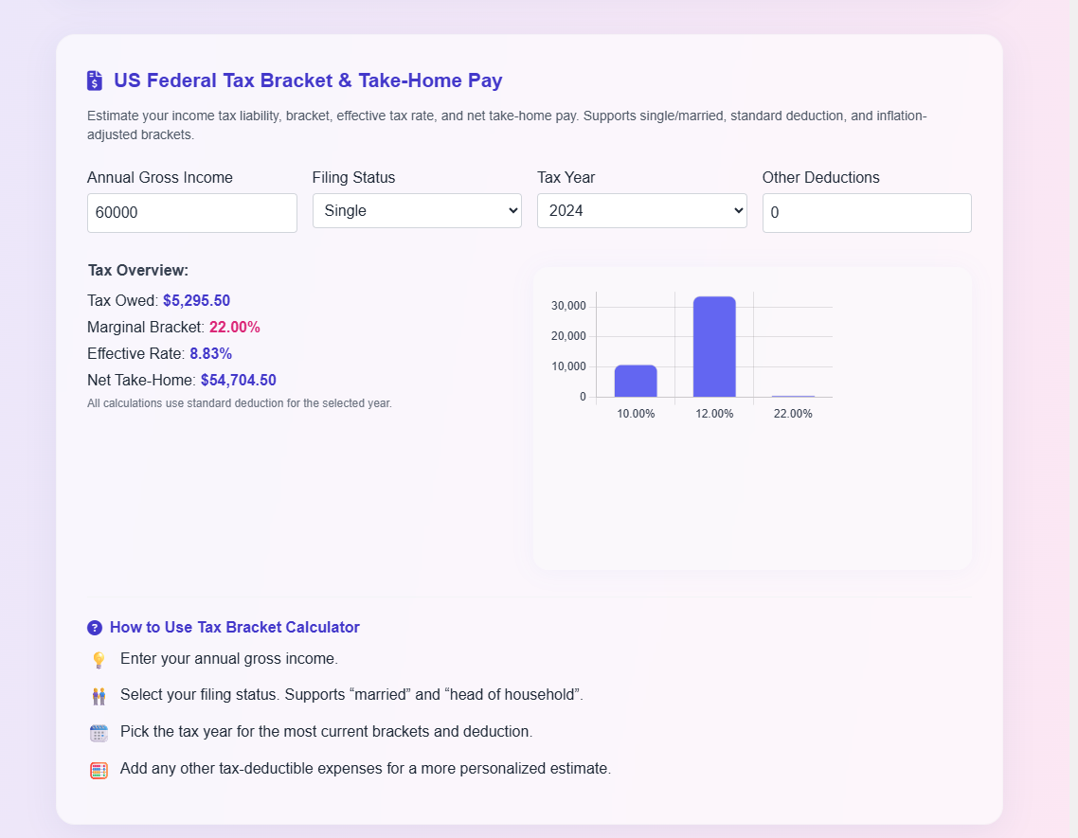Click the Other Deductions input field
The height and width of the screenshot is (838, 1078).
pos(866,213)
